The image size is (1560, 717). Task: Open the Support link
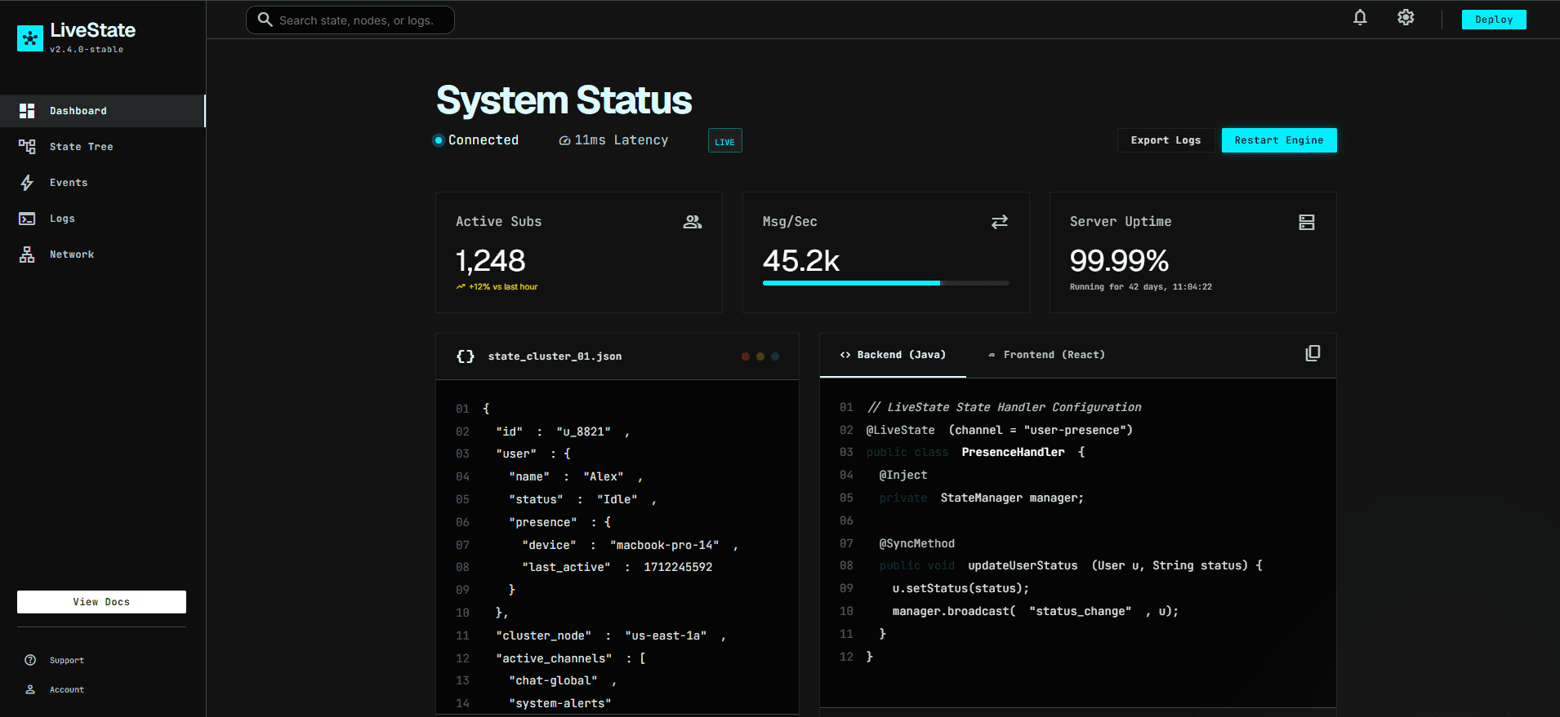click(x=67, y=660)
